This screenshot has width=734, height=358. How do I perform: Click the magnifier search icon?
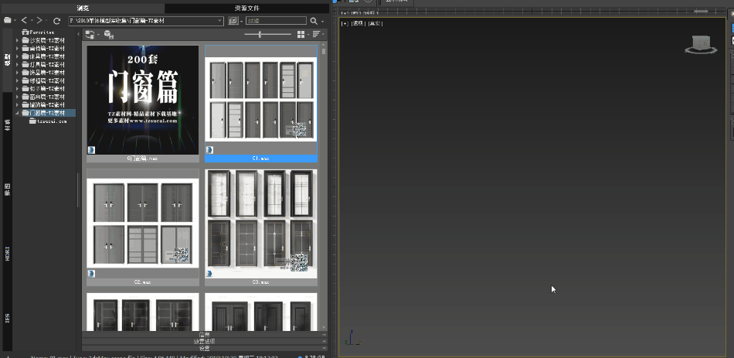coord(314,21)
